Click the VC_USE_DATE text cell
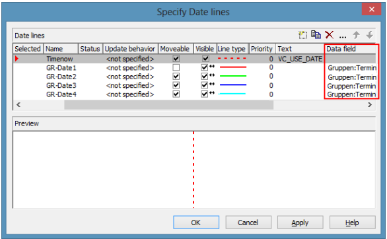Viewport: 387px width, 239px height. point(300,59)
